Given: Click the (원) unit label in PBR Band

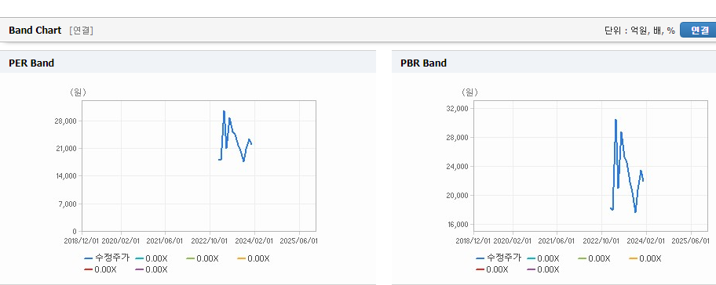Looking at the screenshot, I should [x=469, y=92].
